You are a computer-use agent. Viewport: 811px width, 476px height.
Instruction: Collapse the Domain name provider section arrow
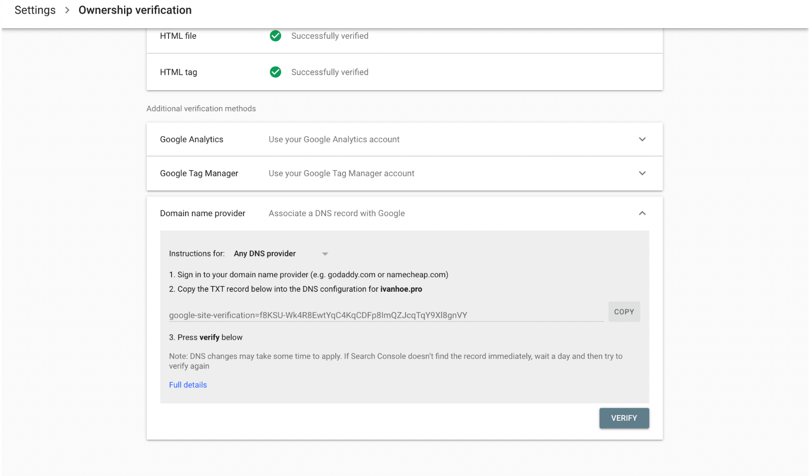642,213
